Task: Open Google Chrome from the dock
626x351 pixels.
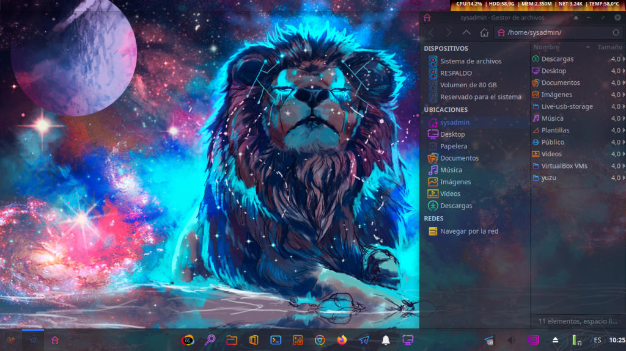Action: (x=320, y=340)
